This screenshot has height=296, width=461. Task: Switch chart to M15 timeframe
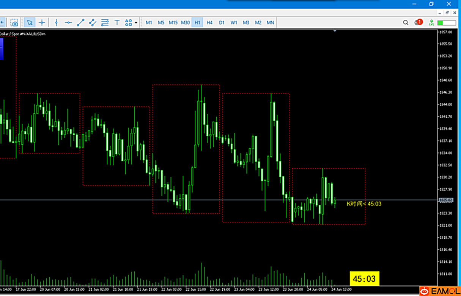[x=173, y=23]
